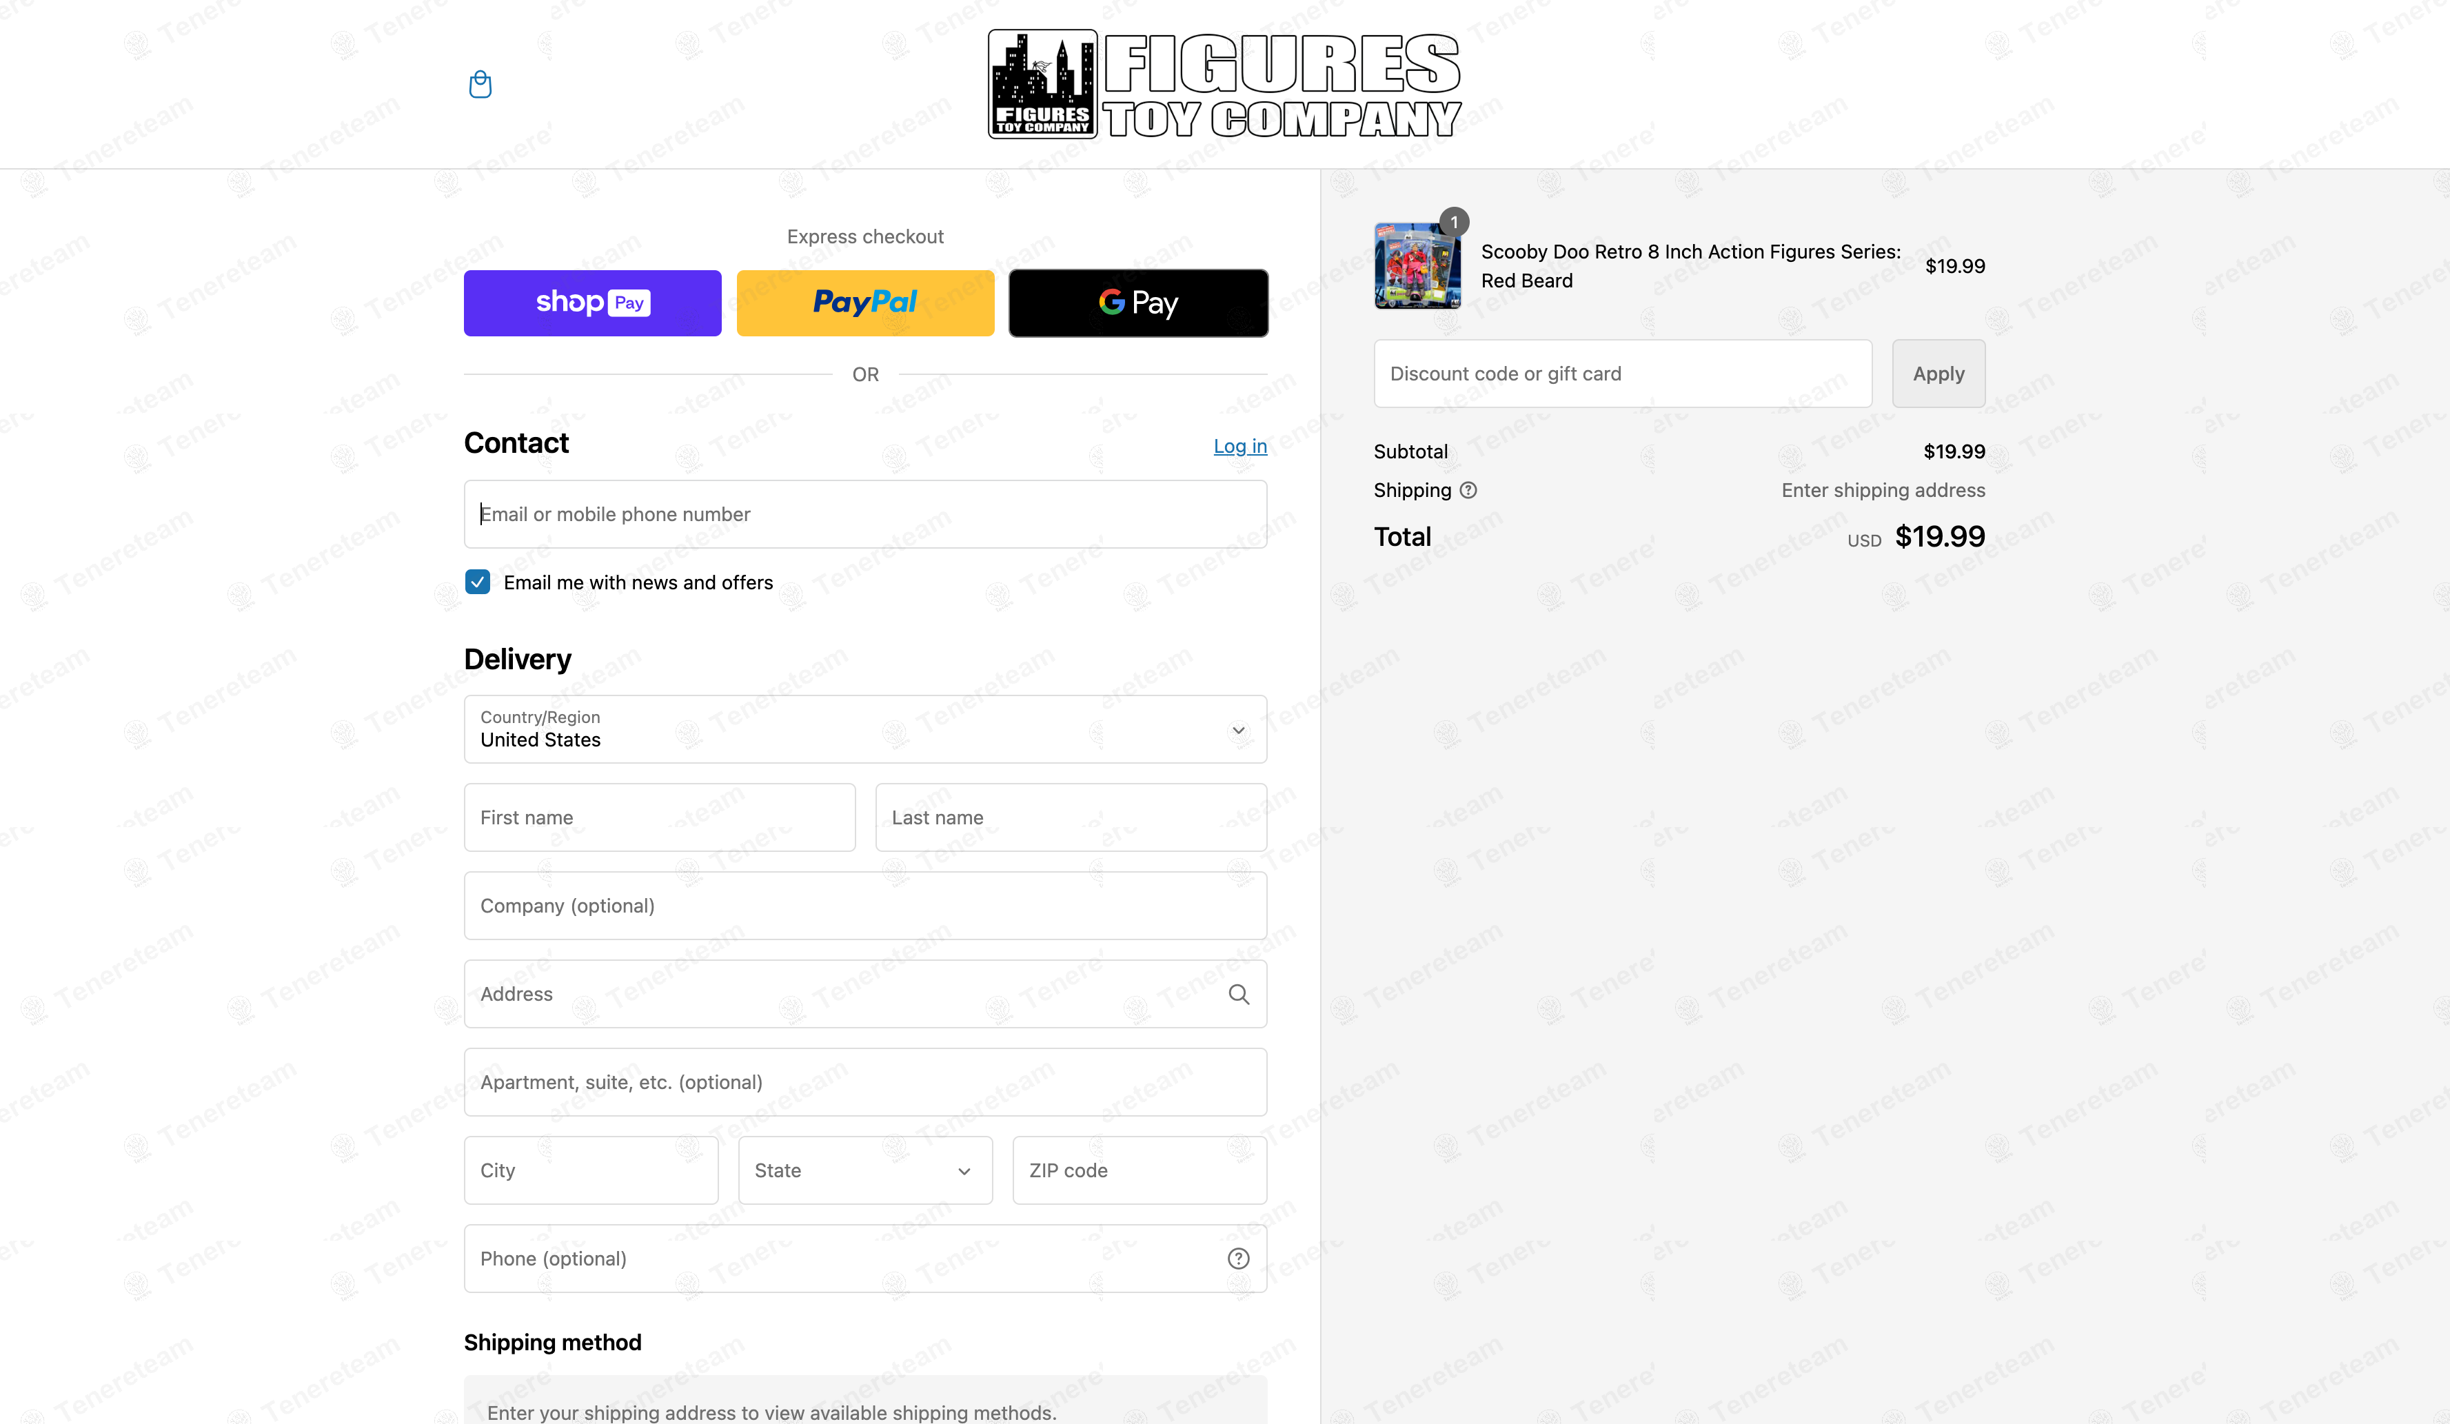The height and width of the screenshot is (1424, 2450).
Task: Expand the State dropdown
Action: (x=864, y=1170)
